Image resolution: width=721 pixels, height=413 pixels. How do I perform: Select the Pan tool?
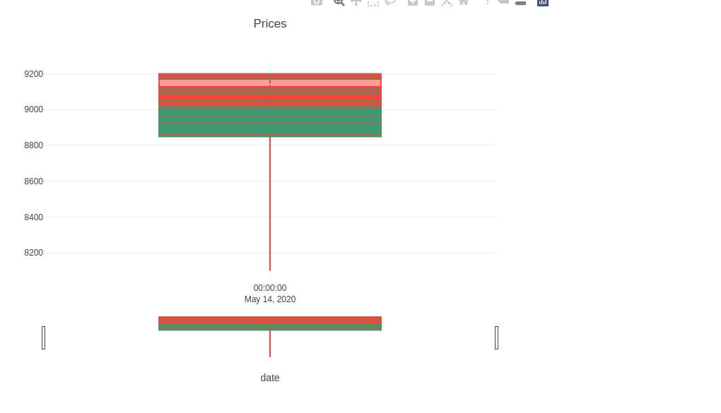pos(356,3)
